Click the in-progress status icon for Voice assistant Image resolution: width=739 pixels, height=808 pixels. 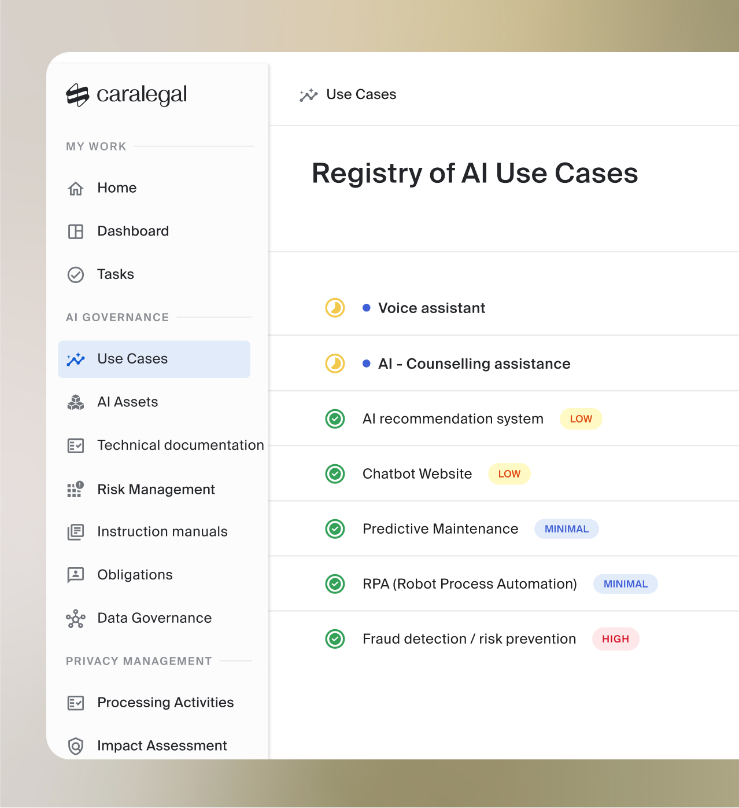(x=335, y=308)
